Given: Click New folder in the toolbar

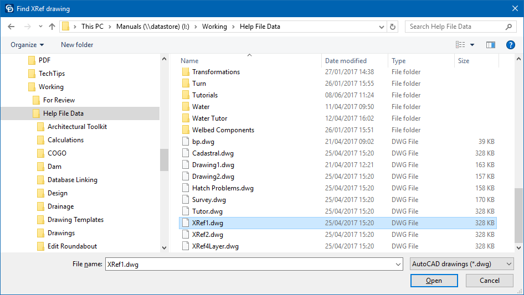Looking at the screenshot, I should pos(77,45).
